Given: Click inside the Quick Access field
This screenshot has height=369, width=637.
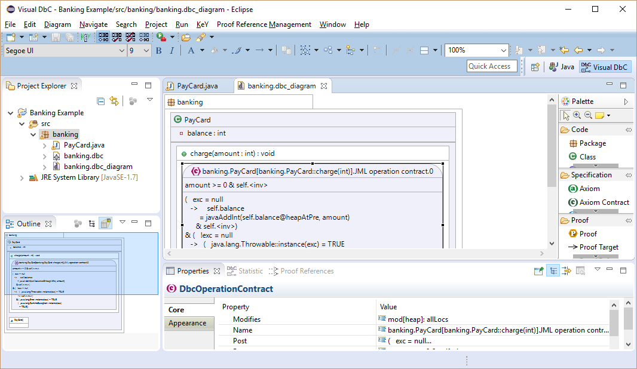Looking at the screenshot, I should pyautogui.click(x=492, y=66).
